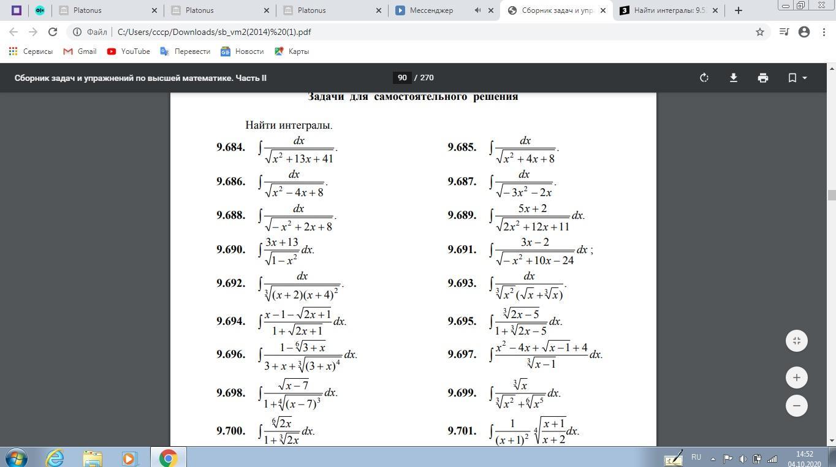
Task: Click problem number 9.692
Action: 230,284
